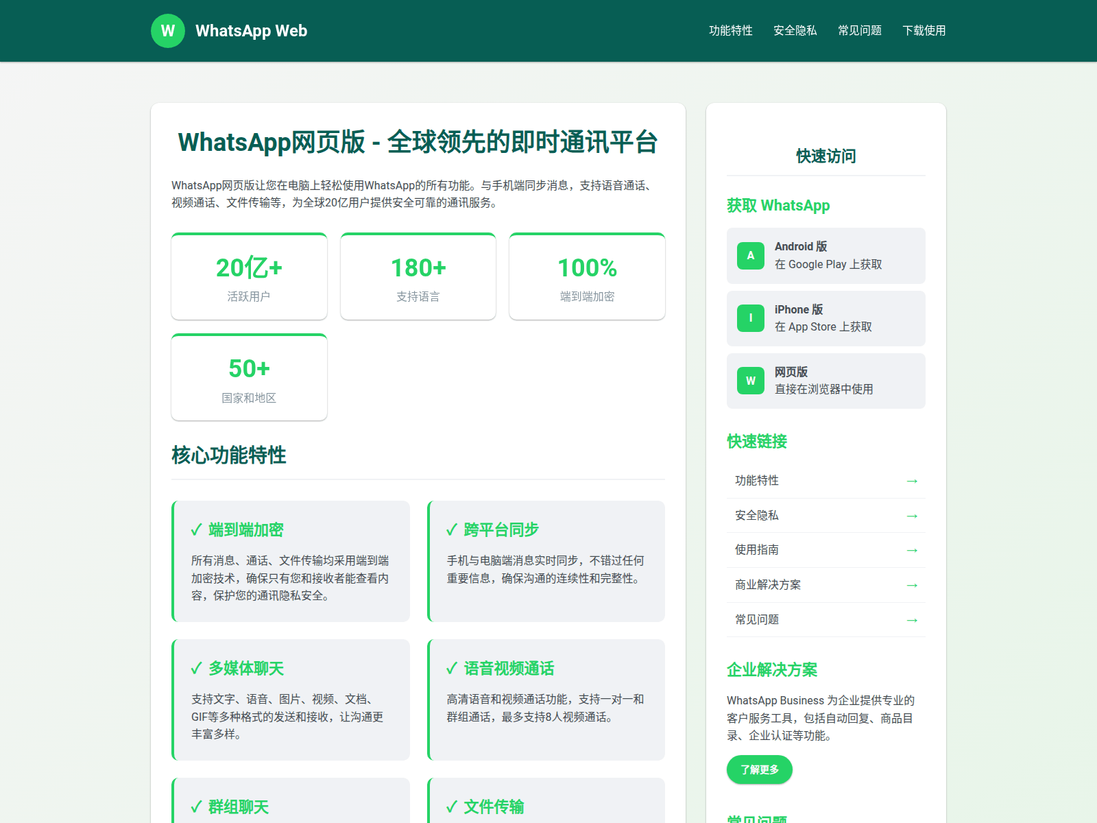Click the 多媒体聊天 feature heading
The width and height of the screenshot is (1097, 823).
[x=246, y=669]
